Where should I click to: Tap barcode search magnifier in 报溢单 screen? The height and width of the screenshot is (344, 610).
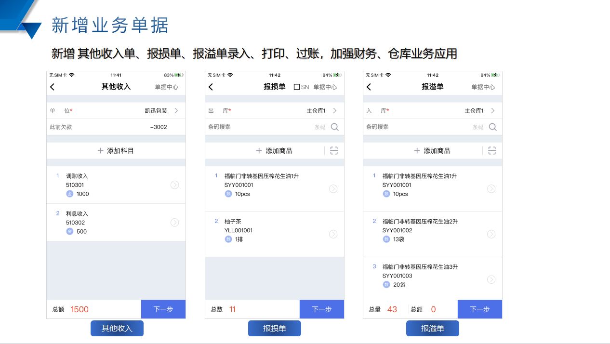(x=492, y=127)
